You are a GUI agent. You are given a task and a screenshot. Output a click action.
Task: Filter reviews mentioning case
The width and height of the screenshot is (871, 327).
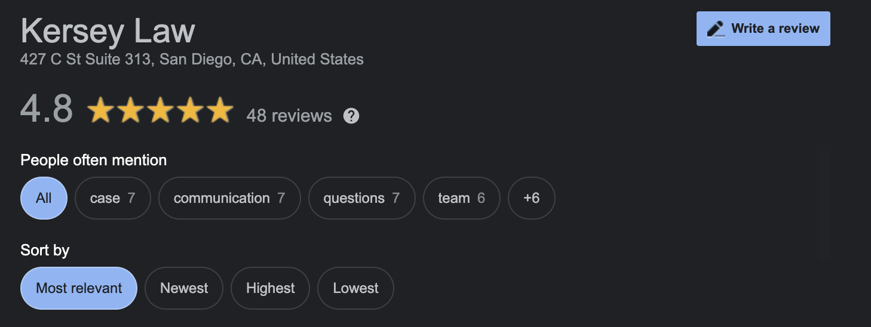112,198
